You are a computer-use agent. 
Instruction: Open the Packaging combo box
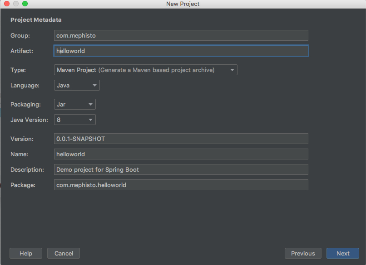click(x=74, y=104)
